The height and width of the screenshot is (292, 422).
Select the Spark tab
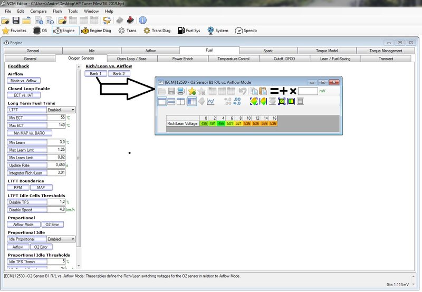[x=267, y=51]
